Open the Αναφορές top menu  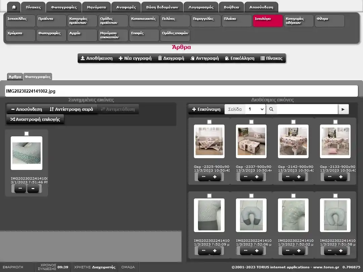pos(126,7)
